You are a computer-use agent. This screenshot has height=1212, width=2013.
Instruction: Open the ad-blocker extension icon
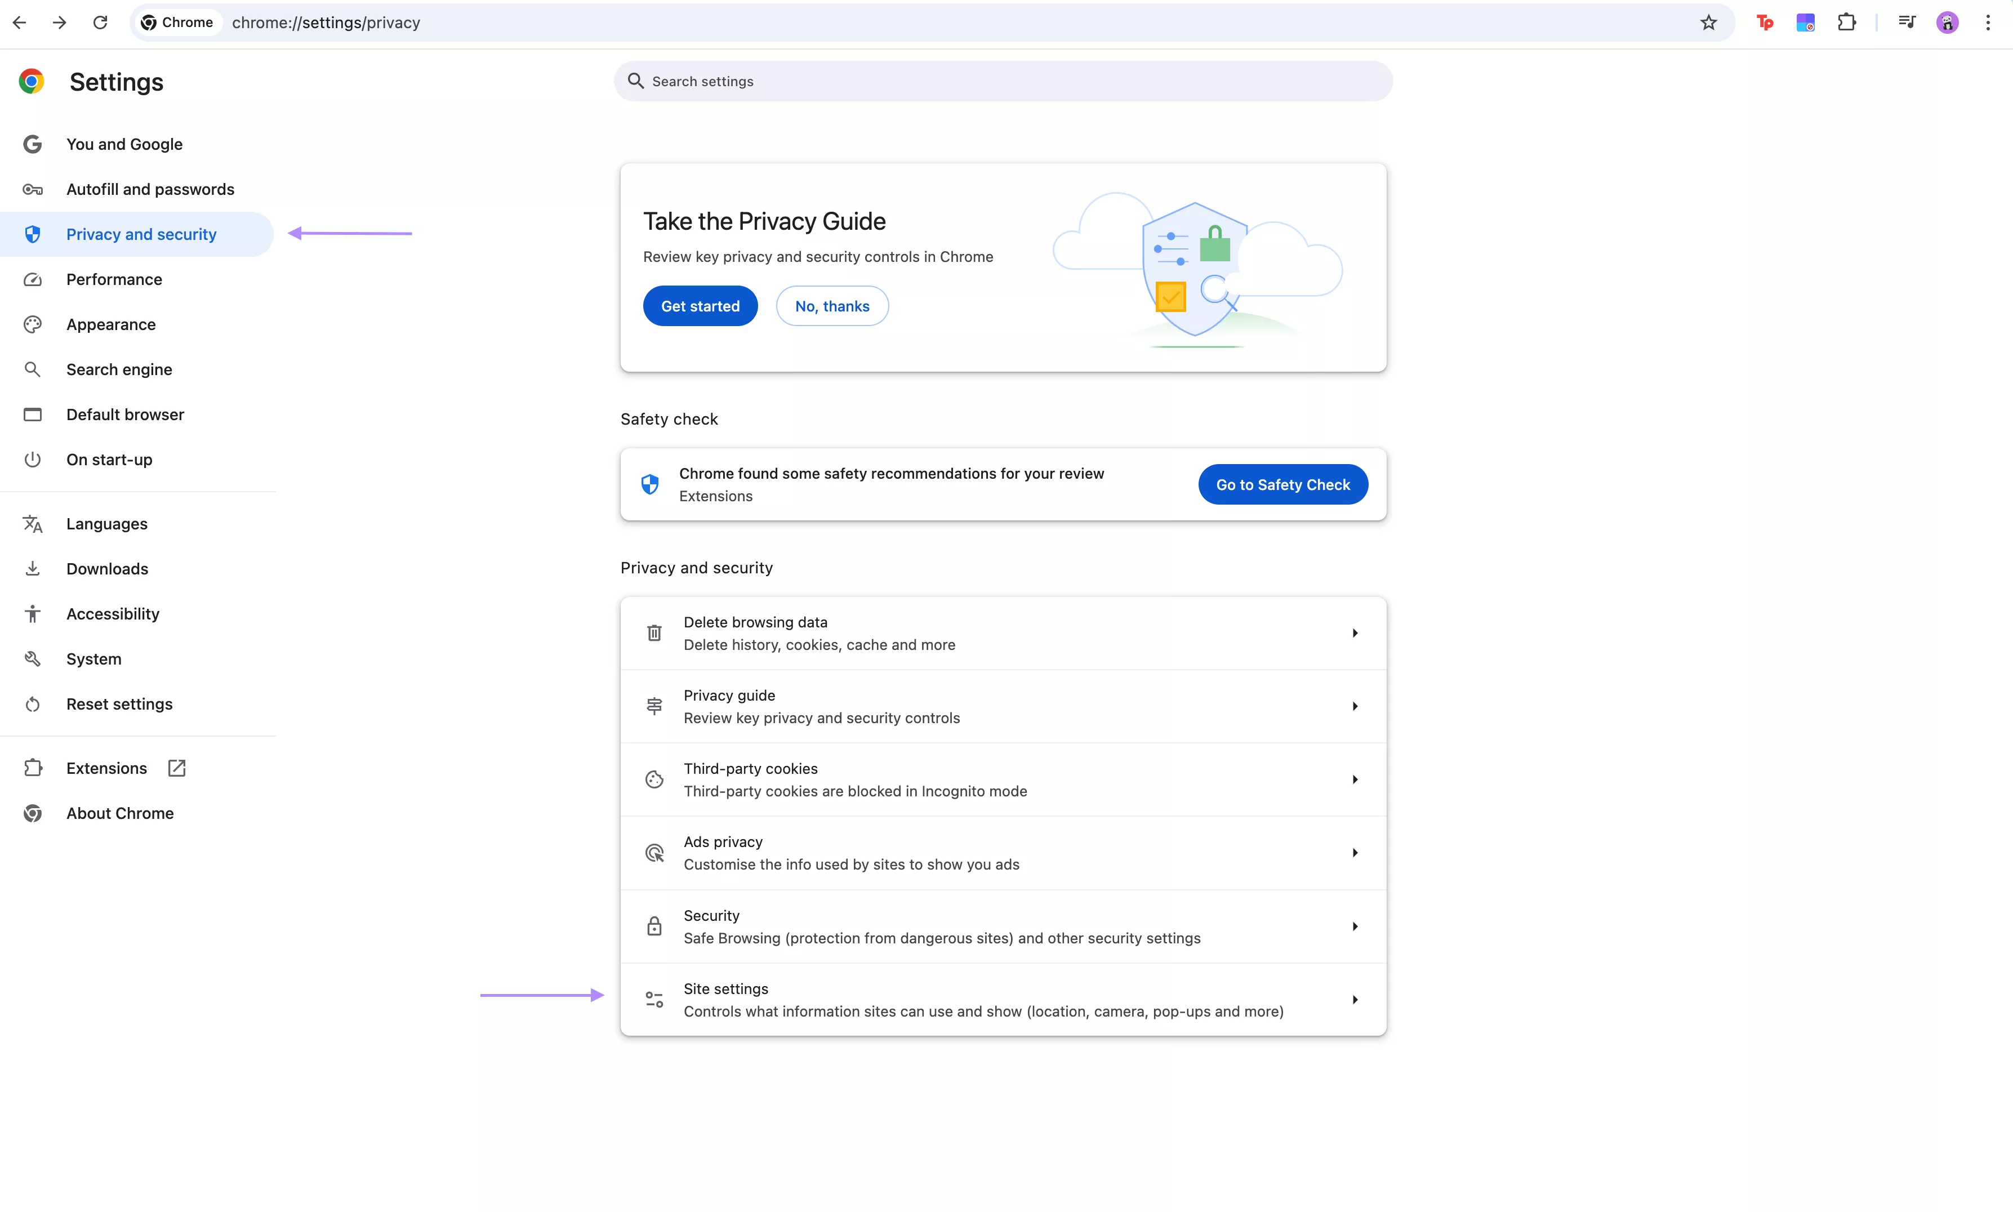coord(1806,22)
